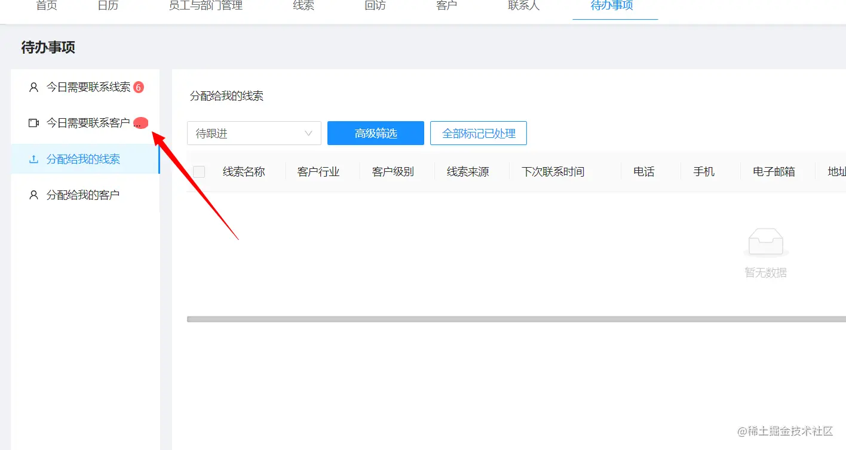Image resolution: width=846 pixels, height=450 pixels.
Task: Click the 全部标记已处理 button
Action: tap(479, 133)
